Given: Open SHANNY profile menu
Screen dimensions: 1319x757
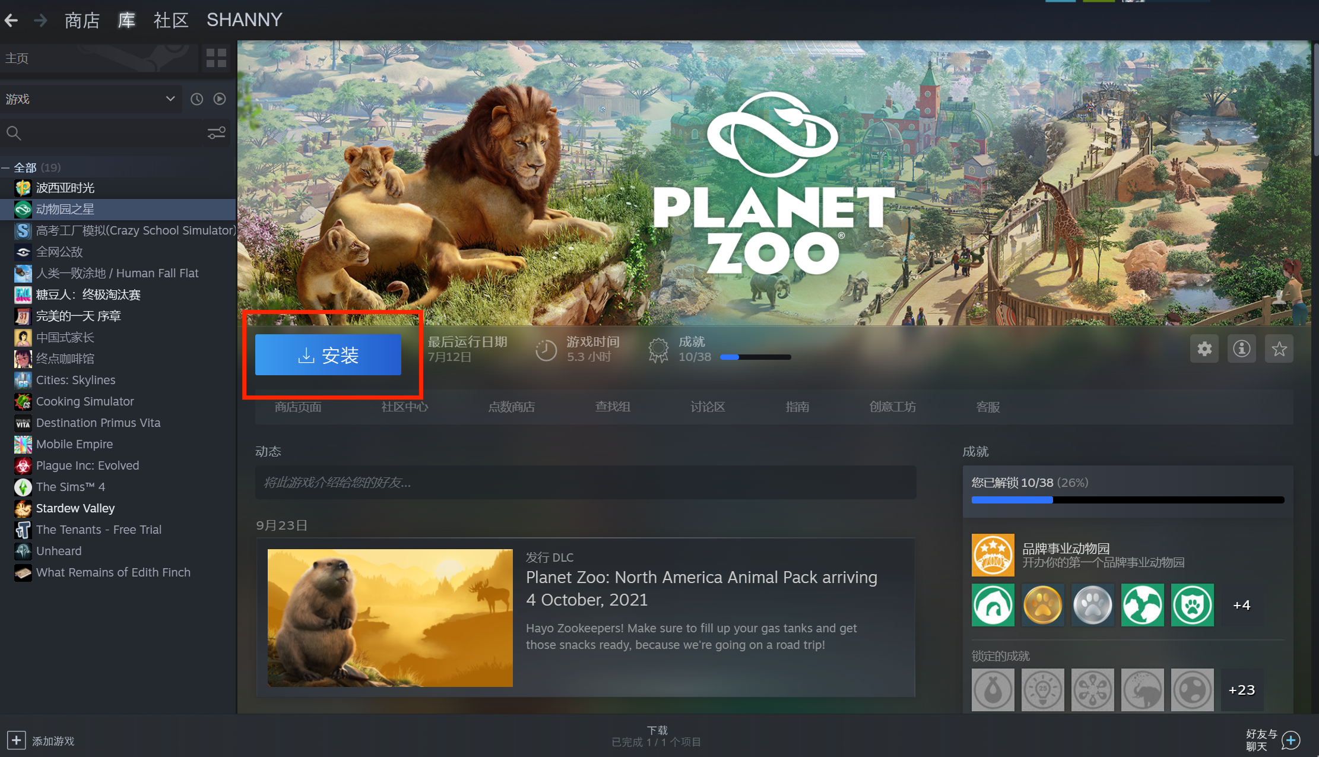Looking at the screenshot, I should tap(245, 20).
